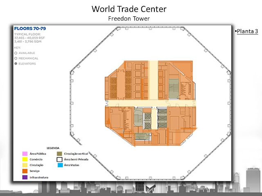Select the Planta 3 link

point(247,31)
